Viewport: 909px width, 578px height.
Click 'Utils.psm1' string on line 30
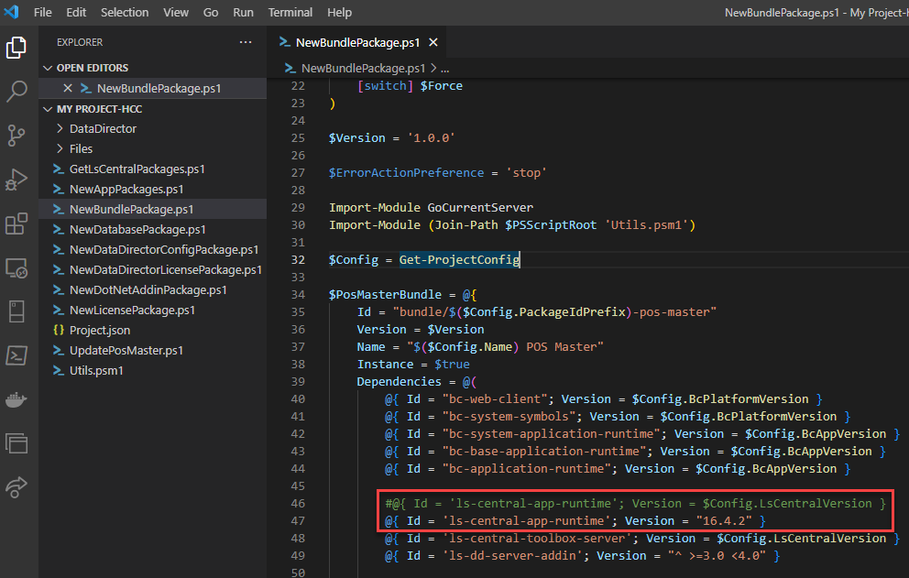tap(646, 225)
